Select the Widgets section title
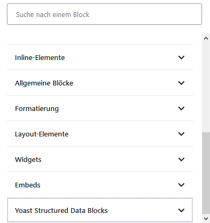Image resolution: width=210 pixels, height=223 pixels. click(x=28, y=159)
